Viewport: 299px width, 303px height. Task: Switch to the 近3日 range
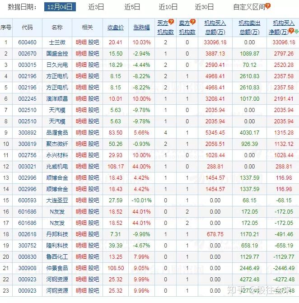click(96, 7)
